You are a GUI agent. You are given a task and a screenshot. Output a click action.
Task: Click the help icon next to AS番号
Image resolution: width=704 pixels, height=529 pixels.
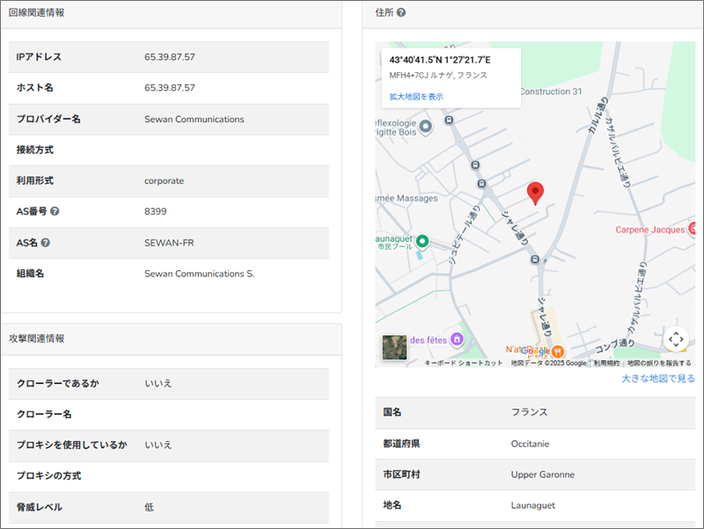click(55, 212)
